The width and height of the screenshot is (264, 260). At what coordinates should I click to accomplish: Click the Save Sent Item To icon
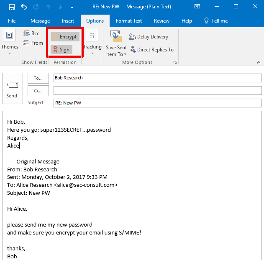[116, 36]
